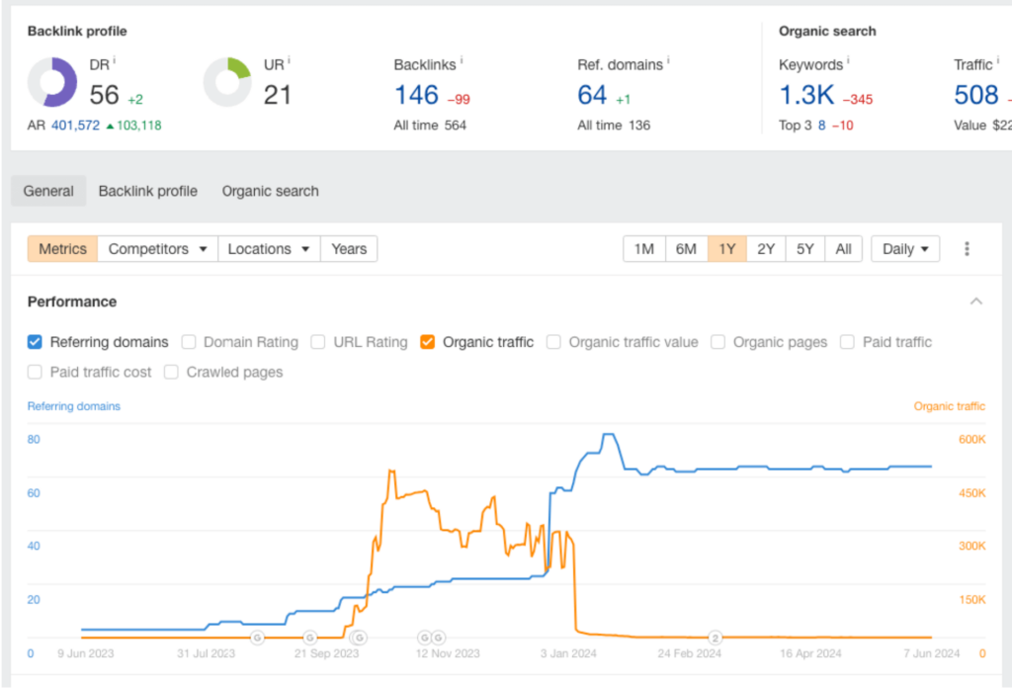Enable the Domain Rating checkbox
This screenshot has width=1012, height=688.
coord(188,342)
